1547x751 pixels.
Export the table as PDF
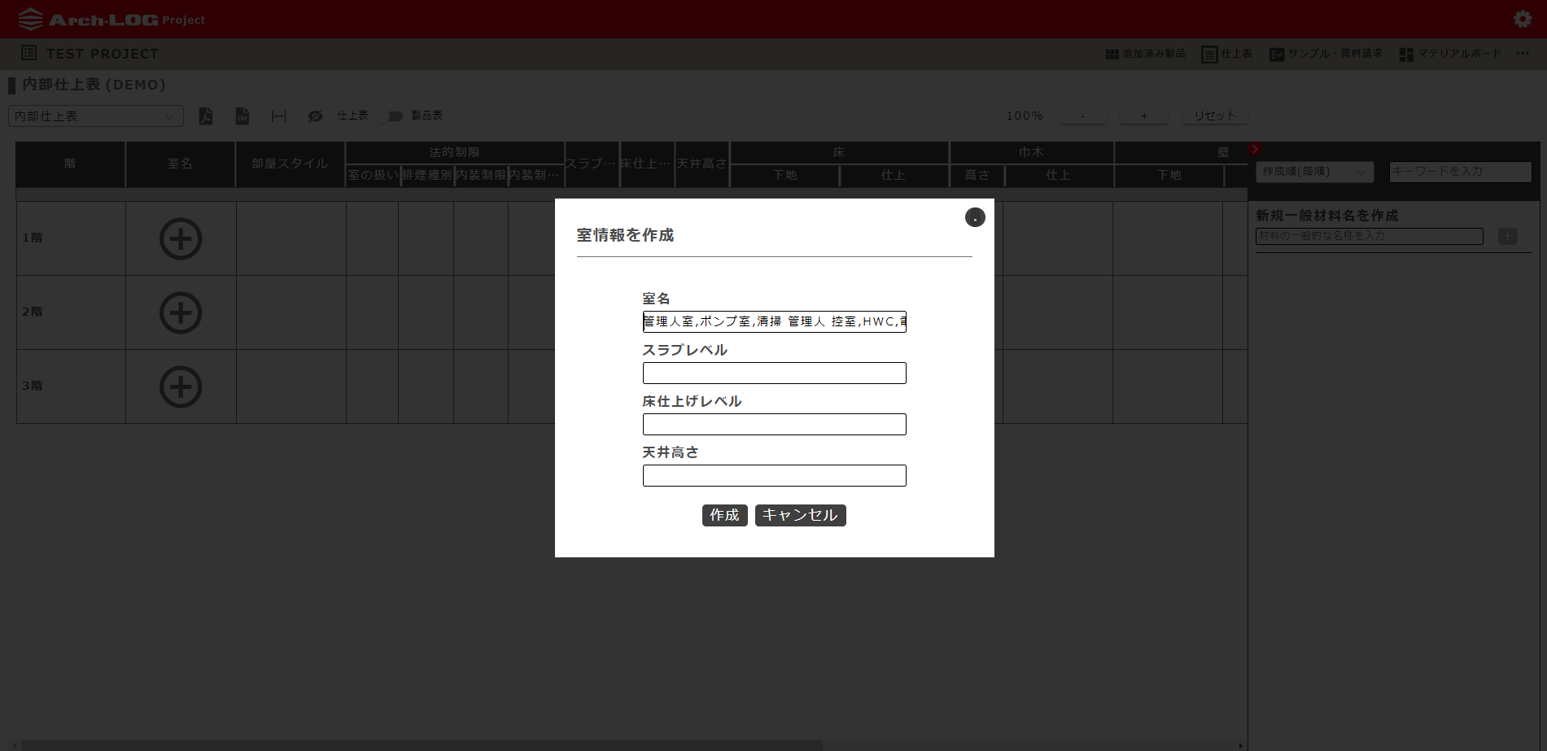click(206, 116)
